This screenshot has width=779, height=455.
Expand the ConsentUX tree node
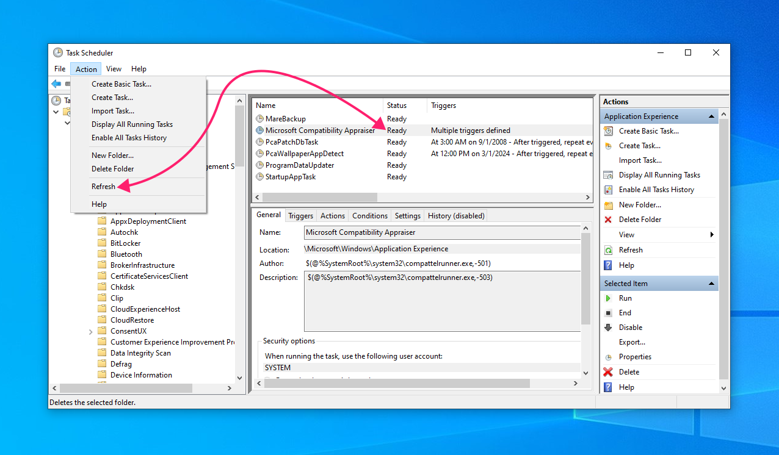(x=91, y=332)
